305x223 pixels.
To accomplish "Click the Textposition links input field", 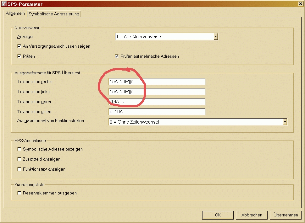I will click(x=157, y=92).
